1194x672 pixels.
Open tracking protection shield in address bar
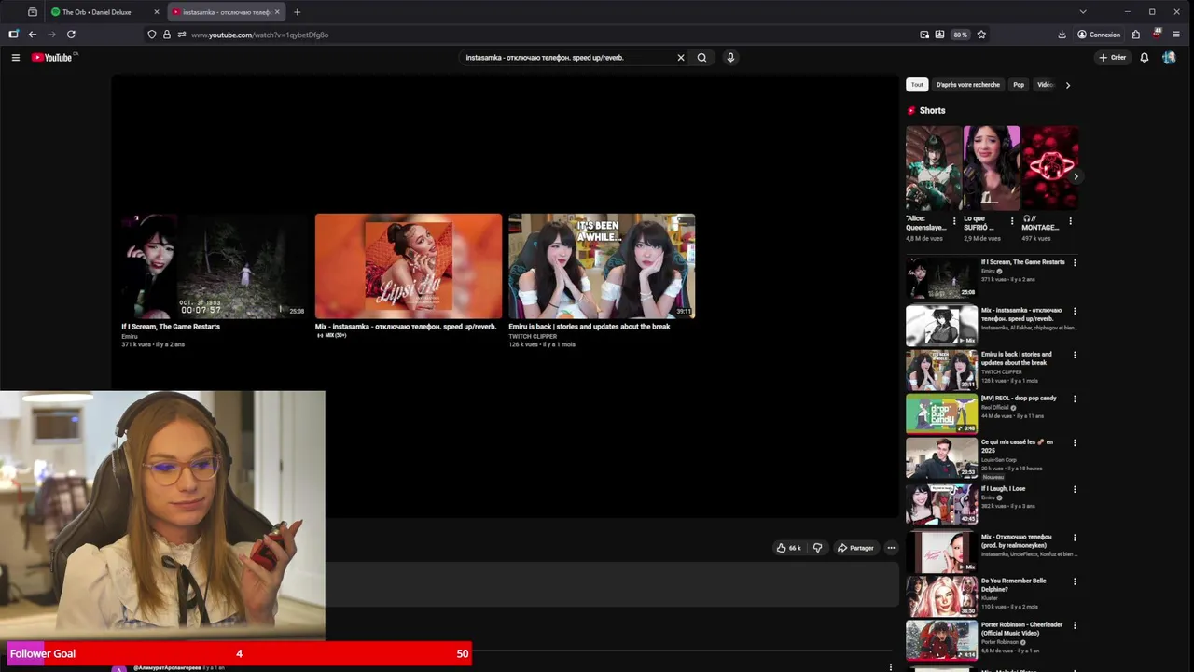tap(152, 35)
